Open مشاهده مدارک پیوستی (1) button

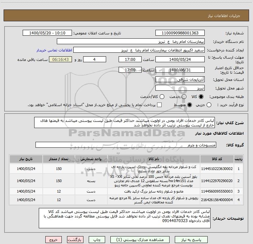tap(140, 240)
